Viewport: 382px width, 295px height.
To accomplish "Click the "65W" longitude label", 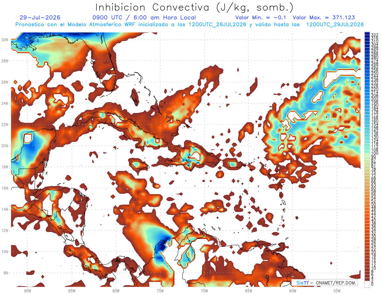I will coord(249,291).
